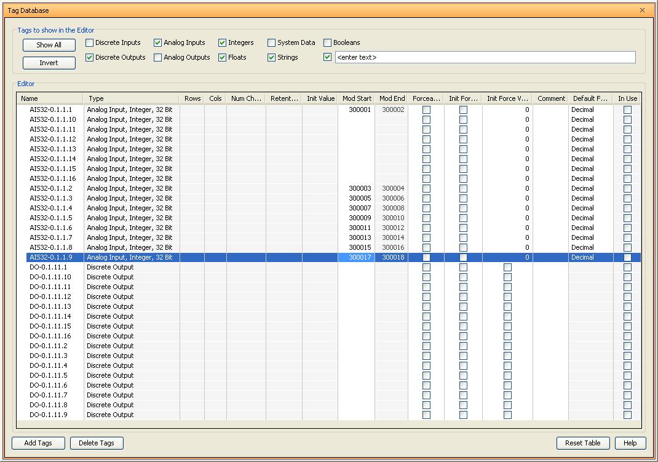Uncheck the Analog Inputs filter
The height and width of the screenshot is (462, 658).
tap(158, 43)
